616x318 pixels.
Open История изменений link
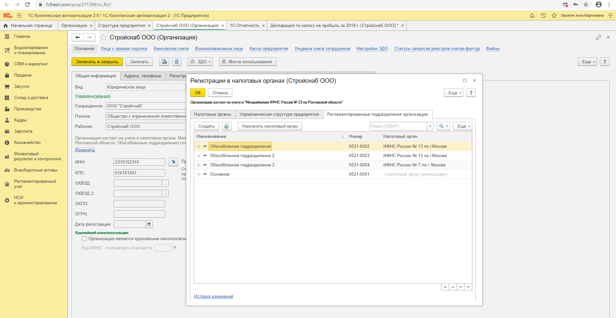(214, 297)
